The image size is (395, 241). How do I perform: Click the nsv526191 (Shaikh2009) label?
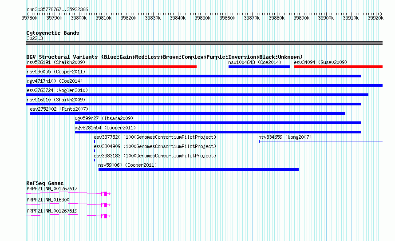(x=56, y=62)
